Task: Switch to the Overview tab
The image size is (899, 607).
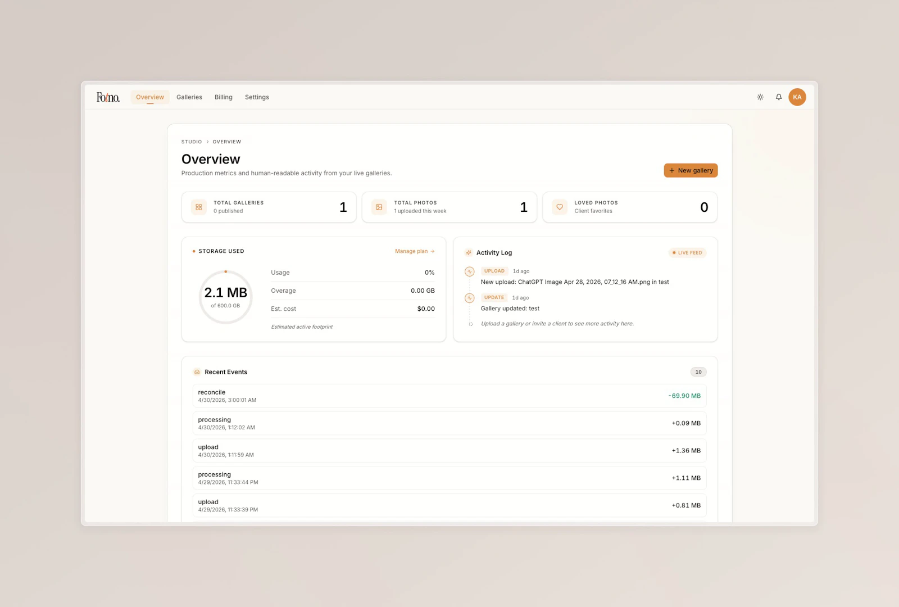Action: [150, 97]
